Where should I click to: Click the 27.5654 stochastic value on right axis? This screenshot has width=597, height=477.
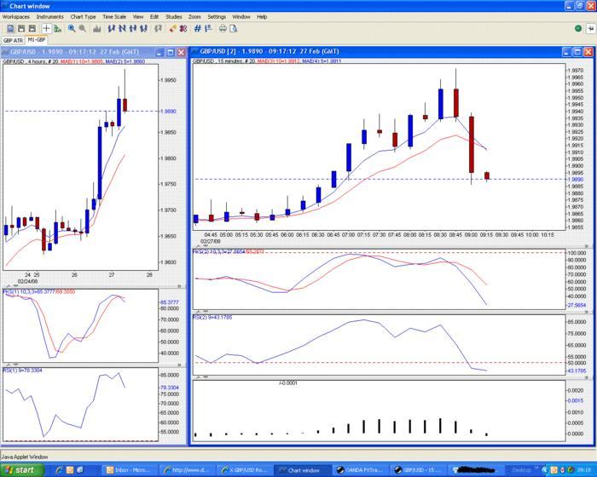pyautogui.click(x=577, y=305)
